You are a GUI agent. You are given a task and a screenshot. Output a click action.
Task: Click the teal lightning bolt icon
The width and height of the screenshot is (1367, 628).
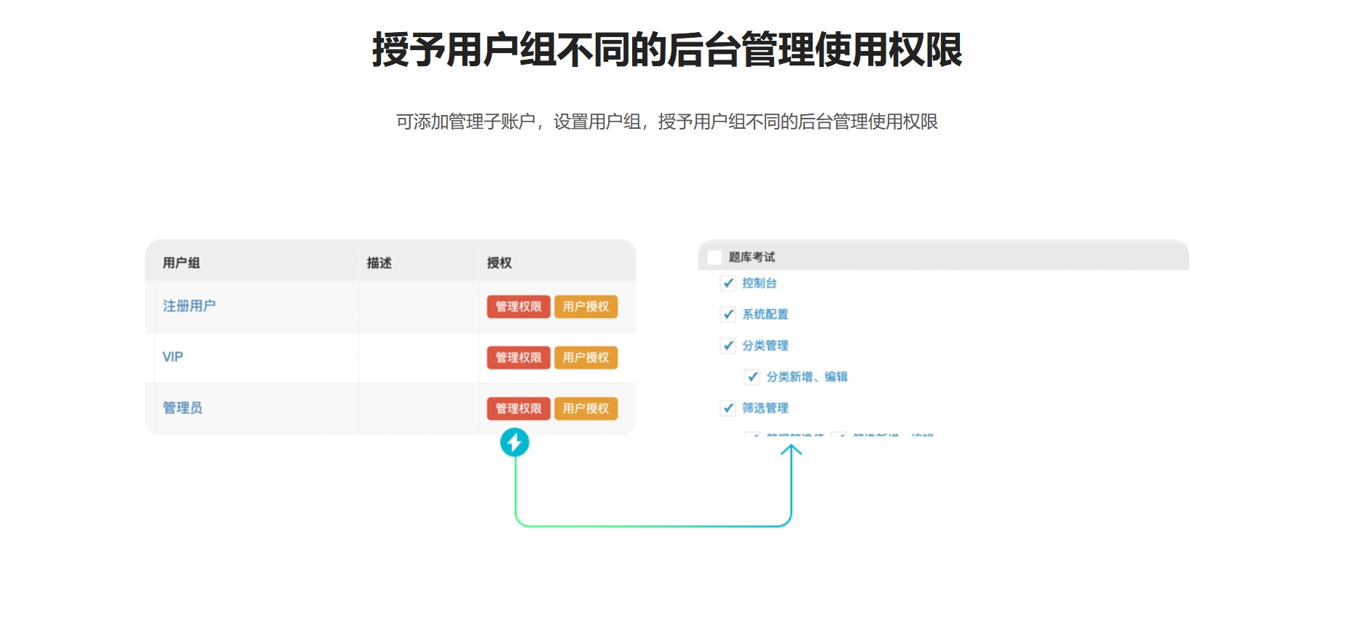click(514, 442)
